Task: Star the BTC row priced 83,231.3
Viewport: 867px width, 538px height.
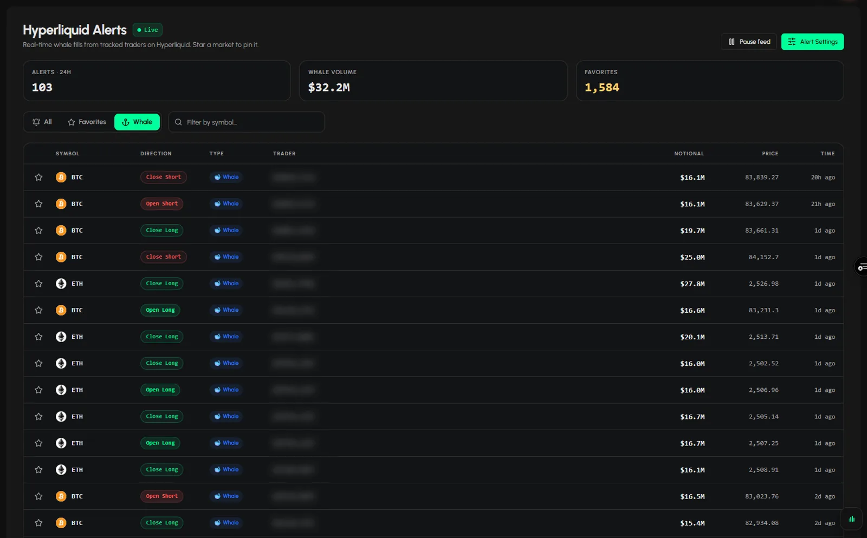Action: pos(38,310)
